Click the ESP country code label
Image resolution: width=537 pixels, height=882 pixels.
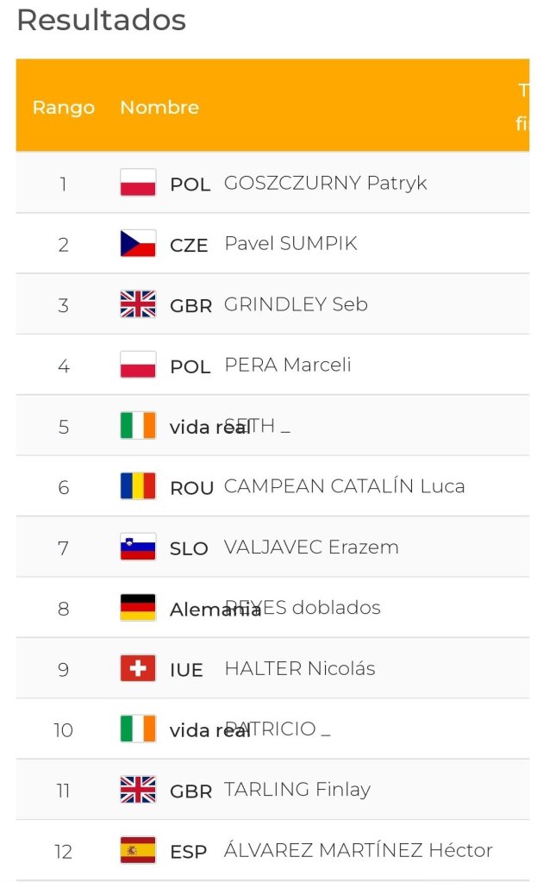point(188,852)
